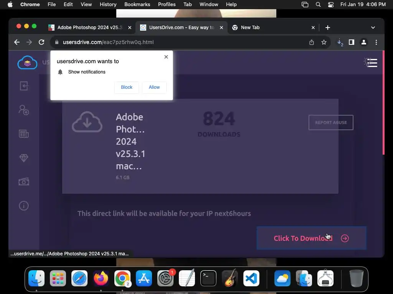Open System Settings from the Dock
Image resolution: width=393 pixels, height=294 pixels.
pos(165,278)
